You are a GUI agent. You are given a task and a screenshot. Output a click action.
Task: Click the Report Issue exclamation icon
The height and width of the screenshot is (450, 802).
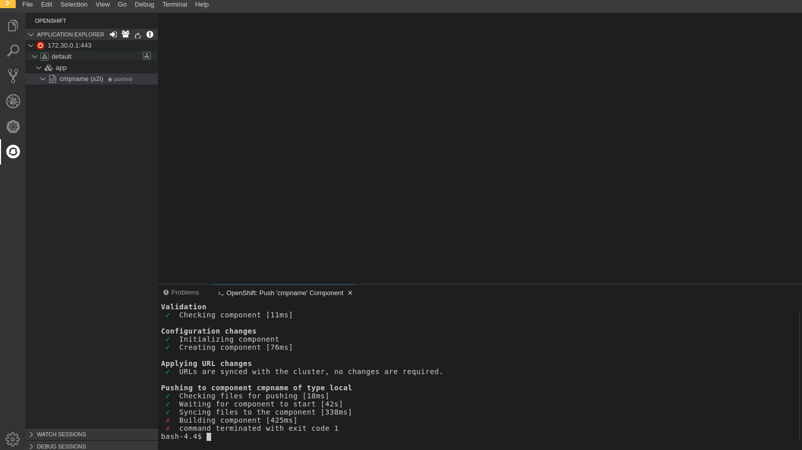coord(150,34)
